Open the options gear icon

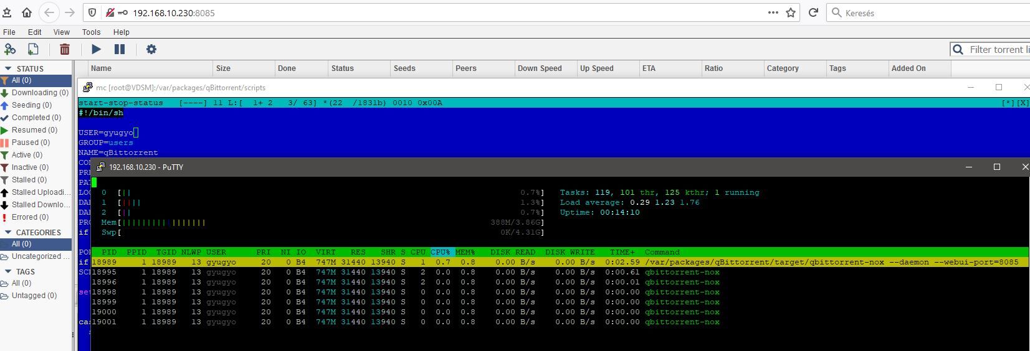(151, 49)
